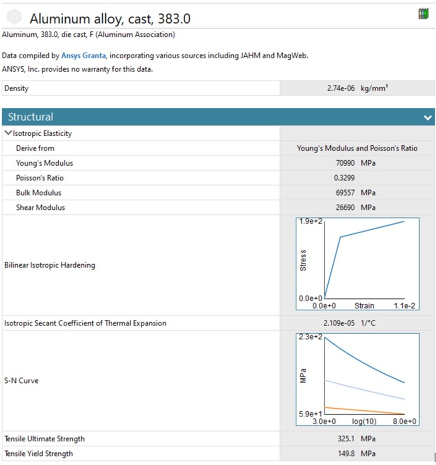Click the Poisson's Ratio value 0.3299
The width and height of the screenshot is (436, 465).
pyautogui.click(x=344, y=178)
